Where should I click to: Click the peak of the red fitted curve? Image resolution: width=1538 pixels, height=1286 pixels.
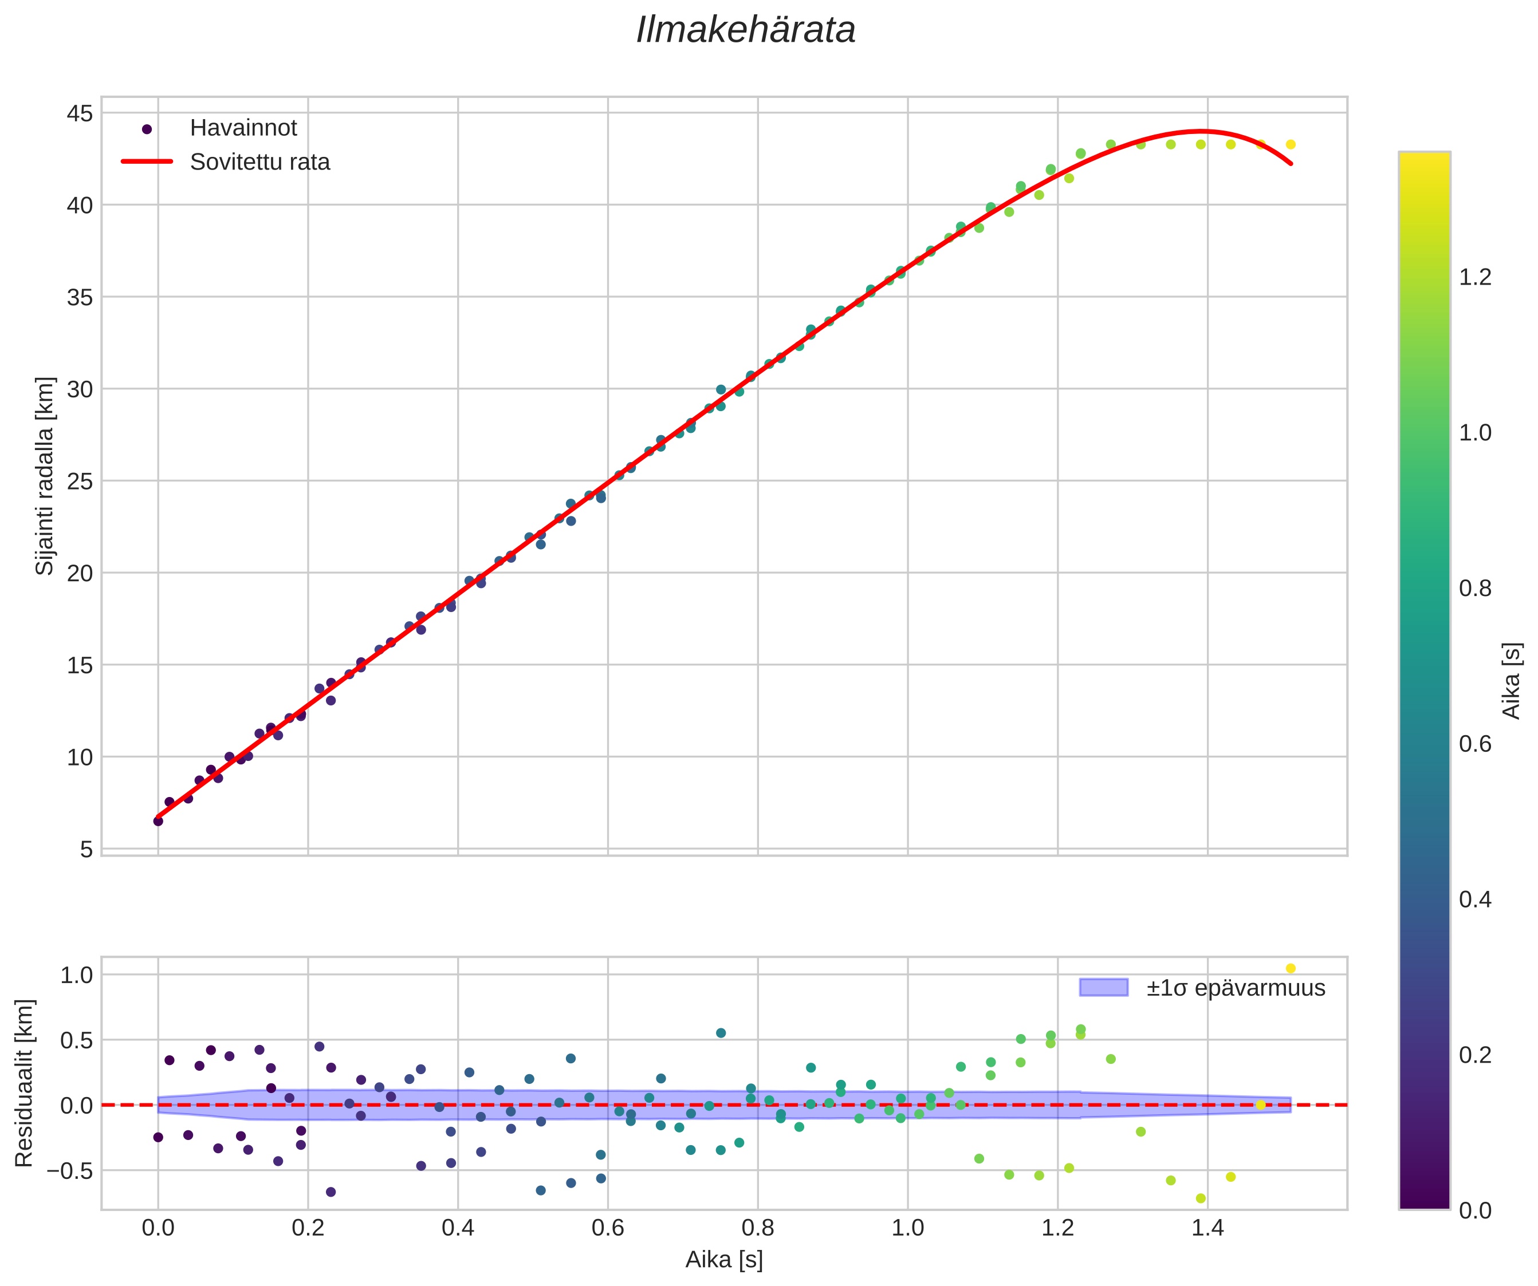point(1201,132)
